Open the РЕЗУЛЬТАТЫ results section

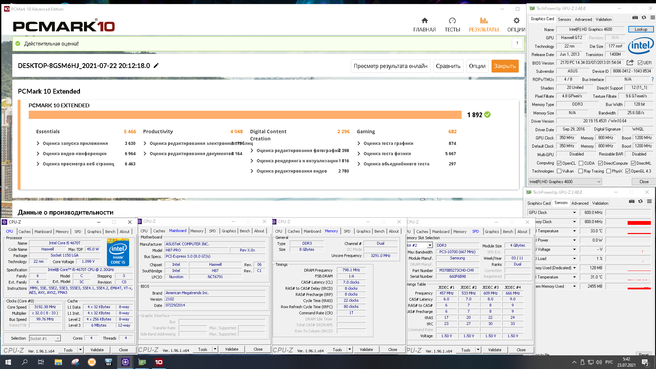click(x=484, y=25)
